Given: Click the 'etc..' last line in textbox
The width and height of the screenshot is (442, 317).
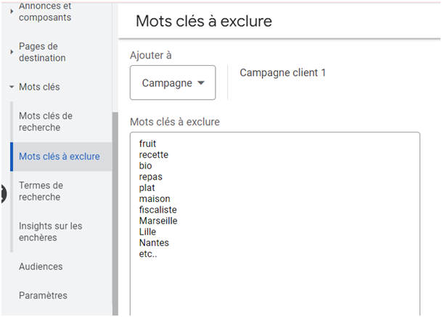Looking at the screenshot, I should pyautogui.click(x=148, y=254).
